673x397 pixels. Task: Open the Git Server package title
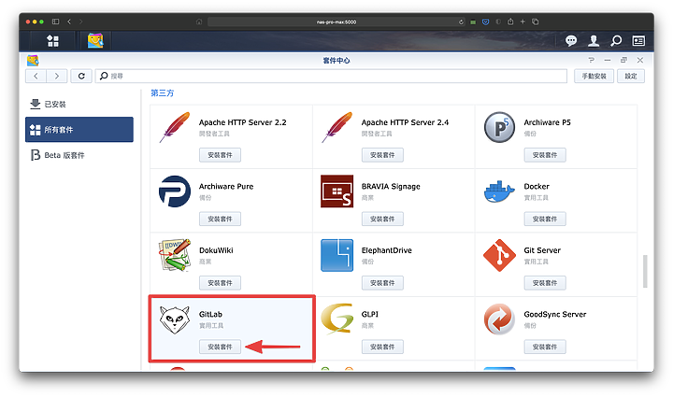[542, 250]
